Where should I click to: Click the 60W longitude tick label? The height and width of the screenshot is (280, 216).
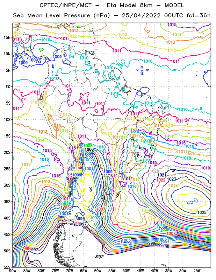click(98, 271)
